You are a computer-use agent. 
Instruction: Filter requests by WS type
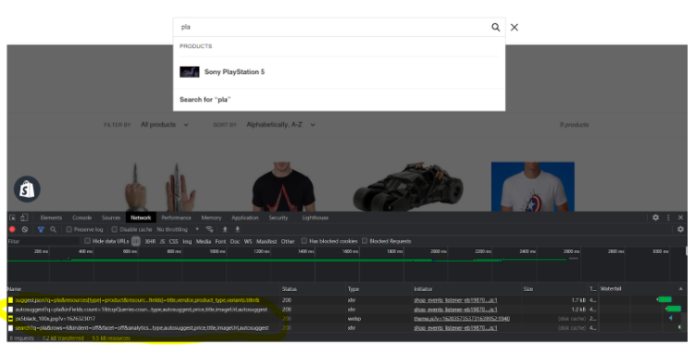coord(248,241)
